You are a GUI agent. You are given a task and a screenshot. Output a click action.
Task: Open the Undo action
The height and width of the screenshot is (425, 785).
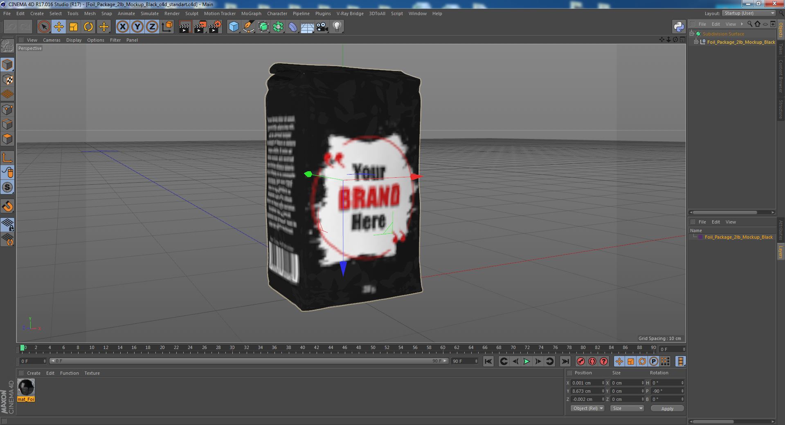(x=11, y=27)
